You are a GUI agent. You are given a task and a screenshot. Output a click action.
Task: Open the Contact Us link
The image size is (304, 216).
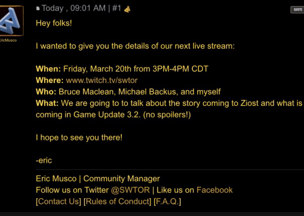tap(58, 201)
